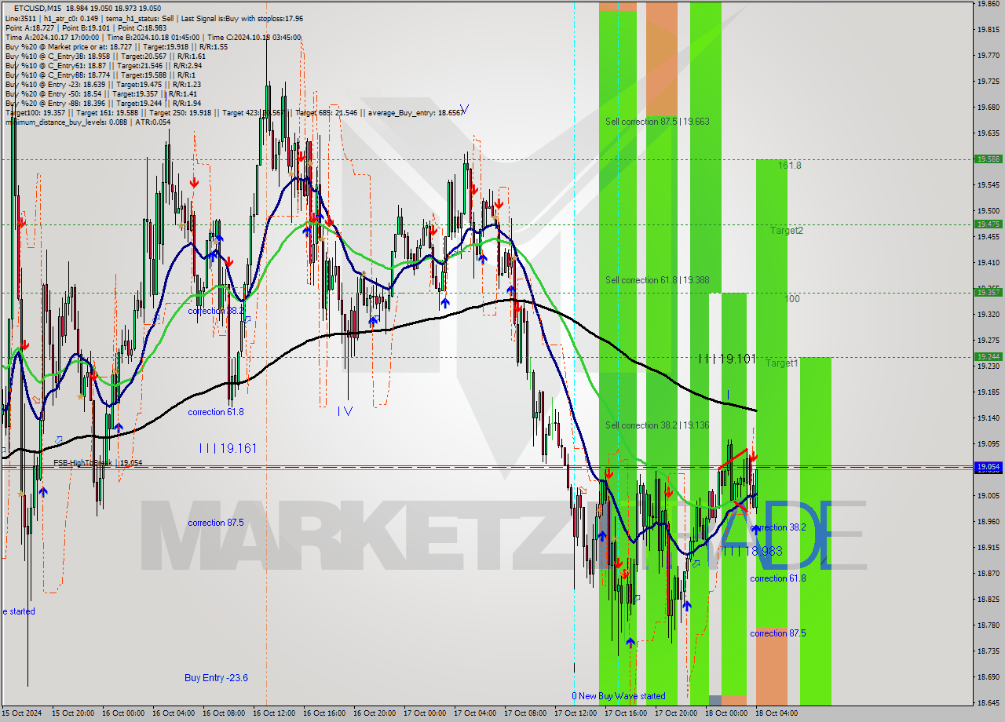Click 'correction 87.5' under 'I I I 19.161'
The image size is (1005, 722).
(216, 523)
